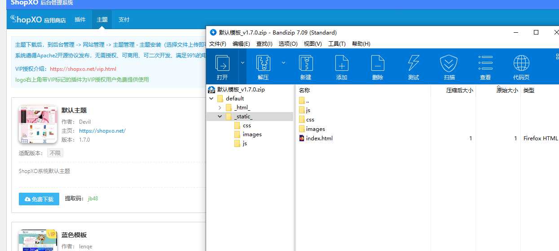Open the https://shopxo.net/vip.html link
This screenshot has width=559, height=251.
tap(83, 69)
